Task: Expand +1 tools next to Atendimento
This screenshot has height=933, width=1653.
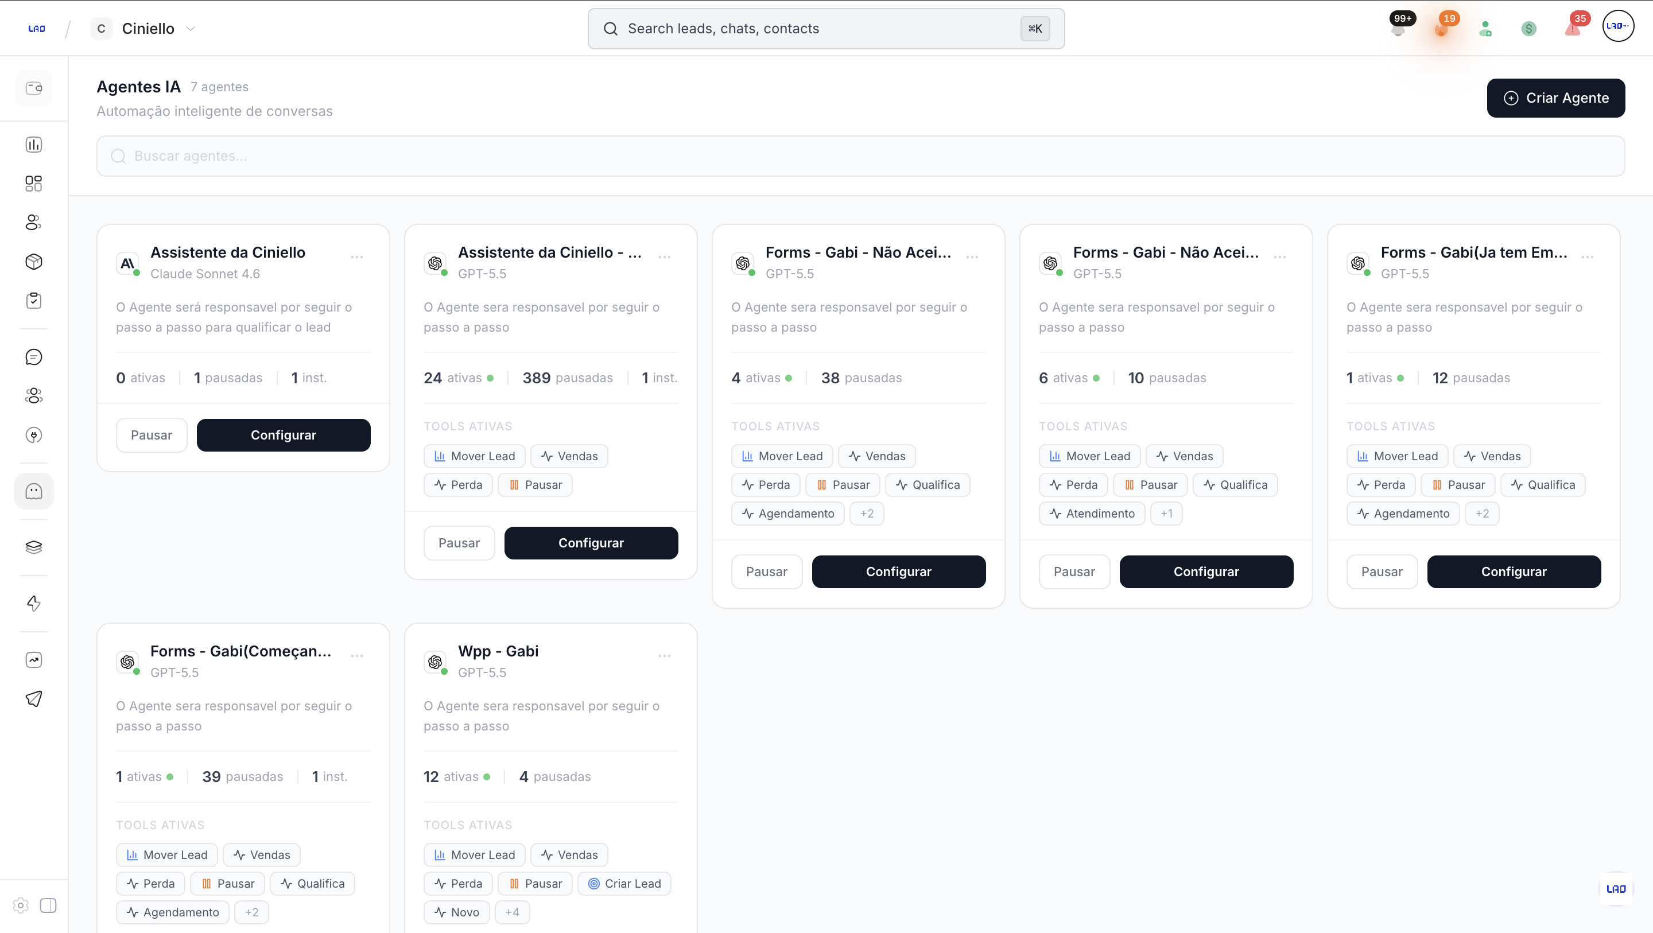Action: [1167, 514]
